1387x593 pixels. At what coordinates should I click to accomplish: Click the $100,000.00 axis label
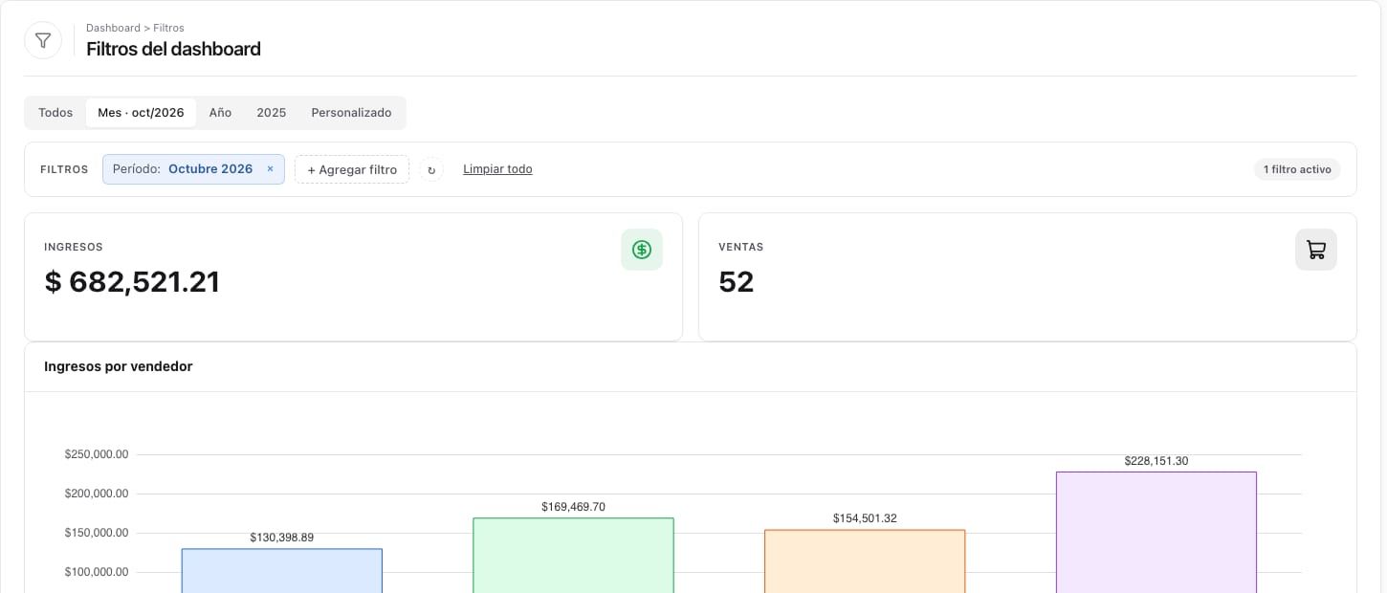point(97,572)
